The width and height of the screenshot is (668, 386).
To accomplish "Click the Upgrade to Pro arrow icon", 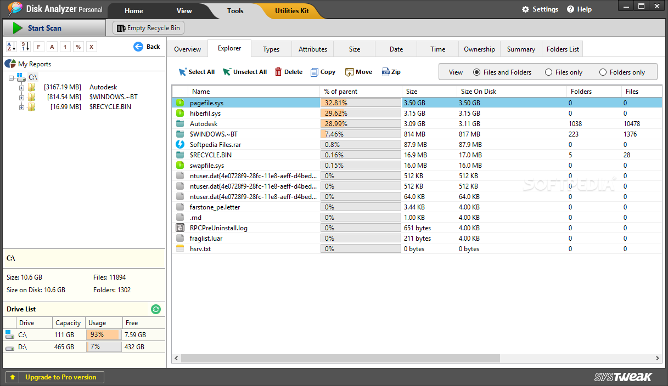I will pyautogui.click(x=13, y=377).
